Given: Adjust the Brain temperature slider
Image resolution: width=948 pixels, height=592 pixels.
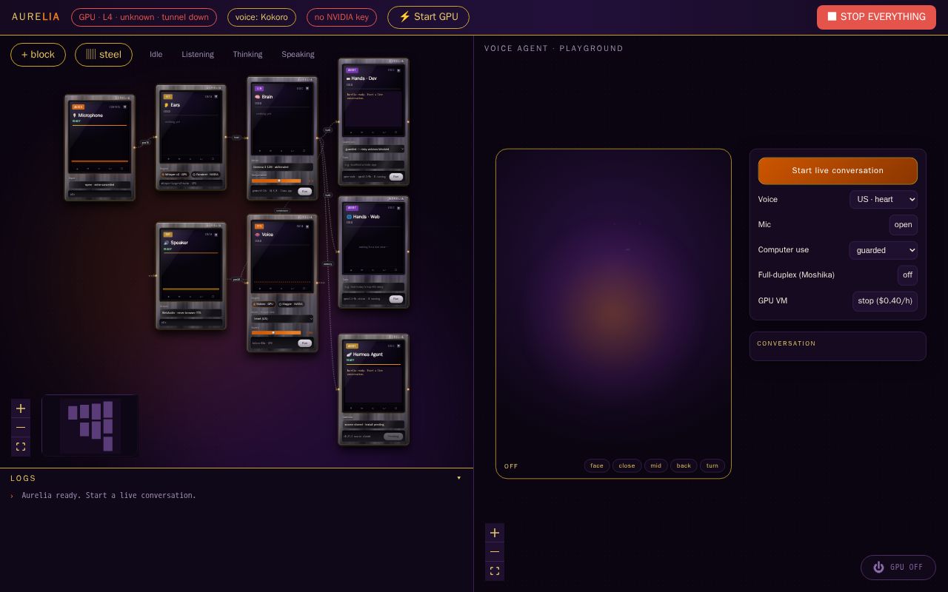Looking at the screenshot, I should [x=276, y=181].
